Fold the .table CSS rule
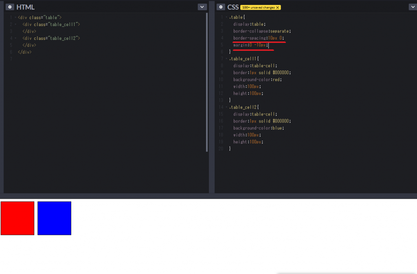The height and width of the screenshot is (274, 417). (x=226, y=17)
